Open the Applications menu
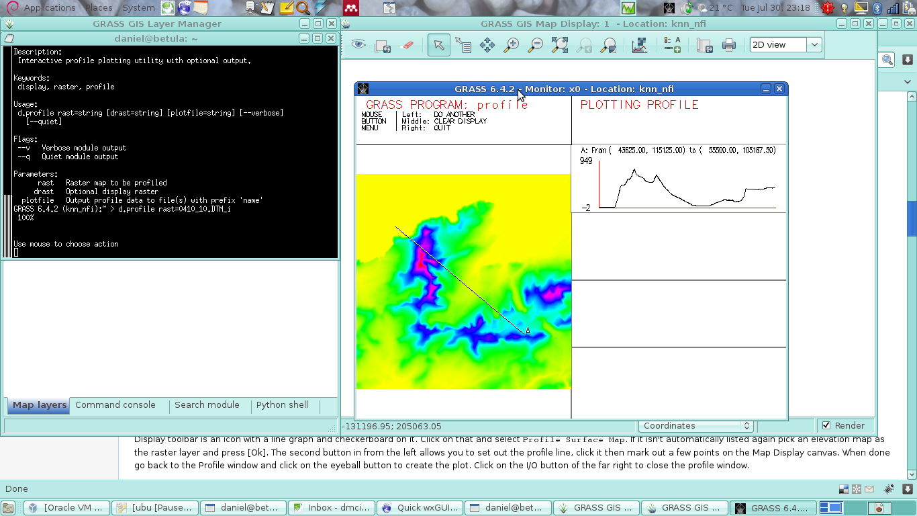The width and height of the screenshot is (917, 516). click(49, 8)
